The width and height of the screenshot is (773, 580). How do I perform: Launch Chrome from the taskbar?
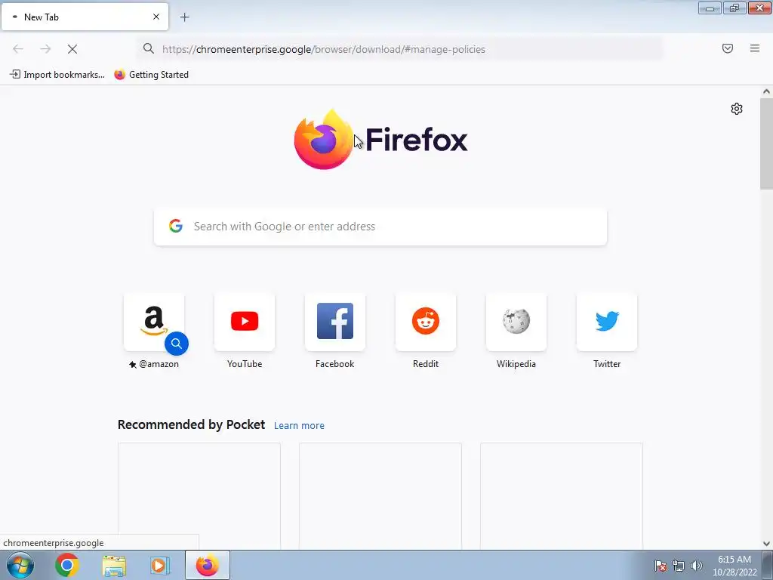(67, 565)
